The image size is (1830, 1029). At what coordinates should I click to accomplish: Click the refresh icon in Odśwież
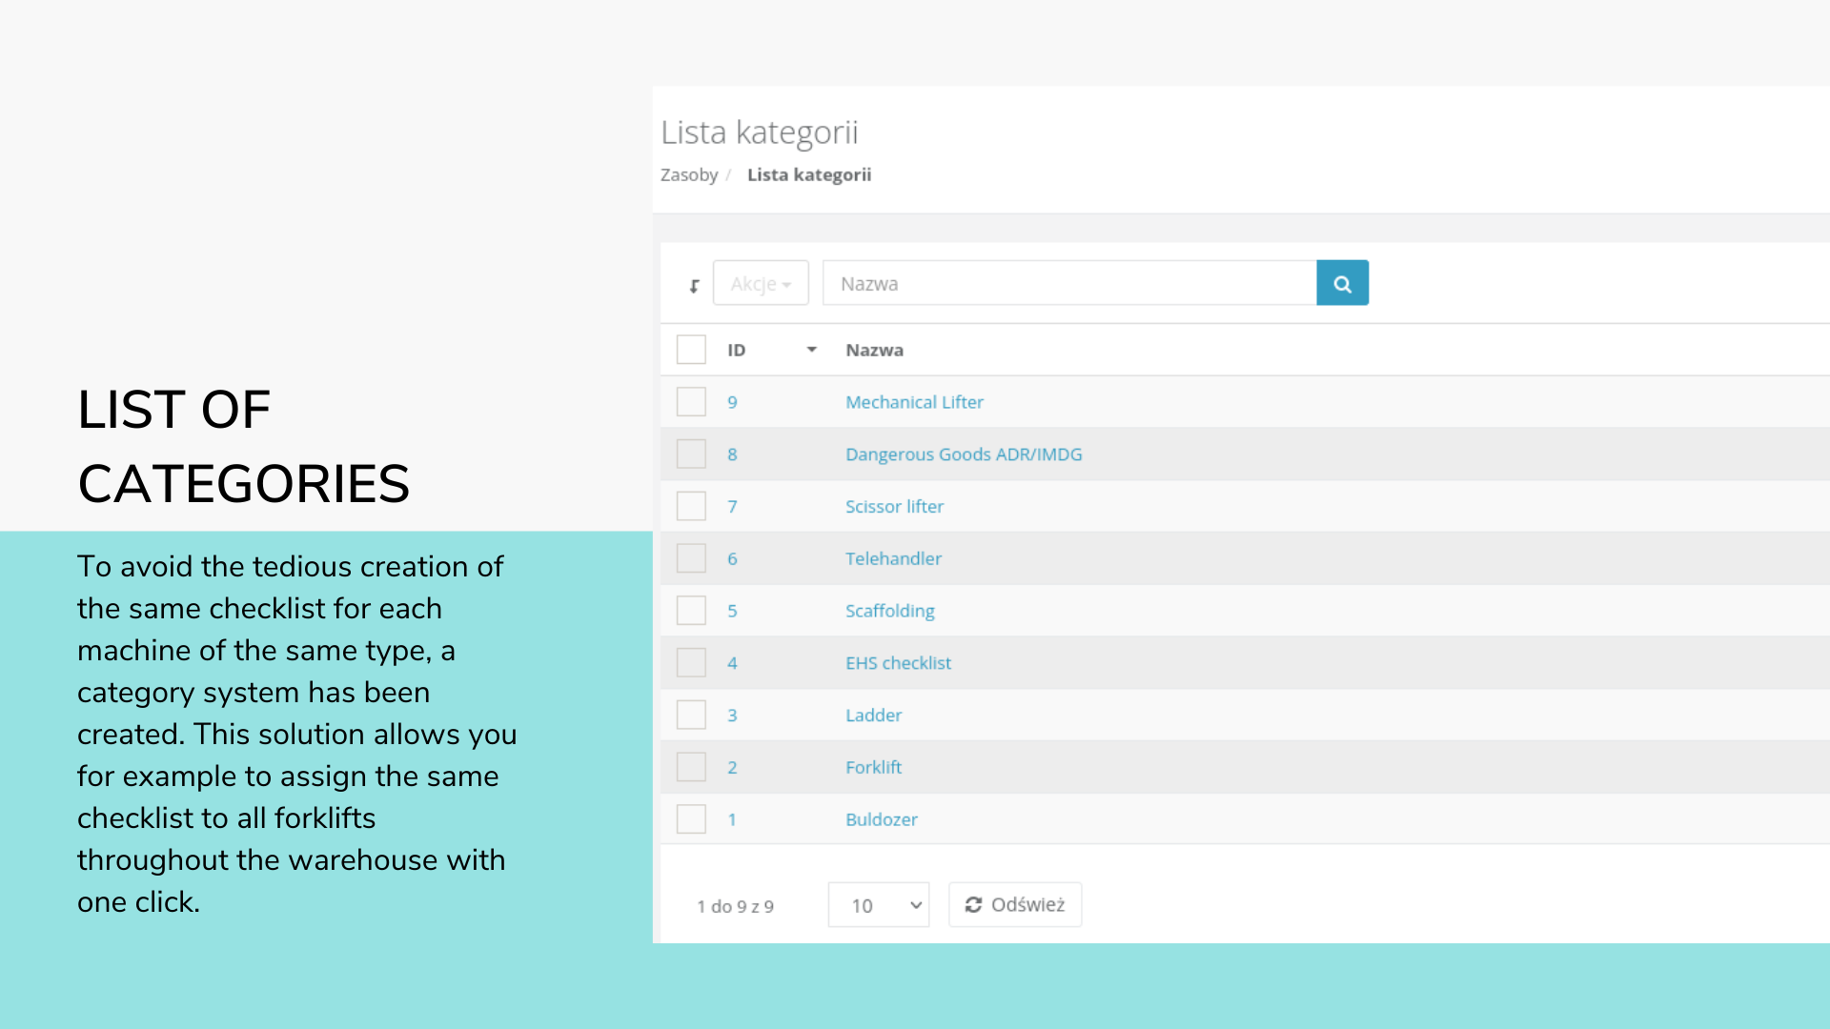(973, 905)
